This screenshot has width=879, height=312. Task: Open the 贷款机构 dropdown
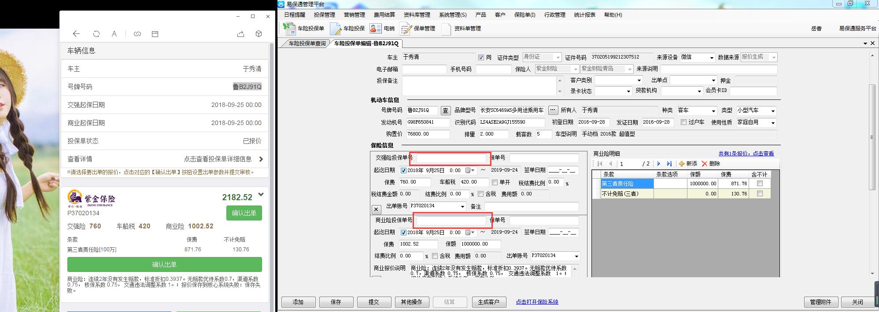point(699,91)
